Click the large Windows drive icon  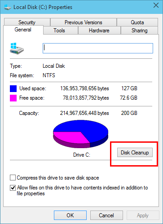17,48
